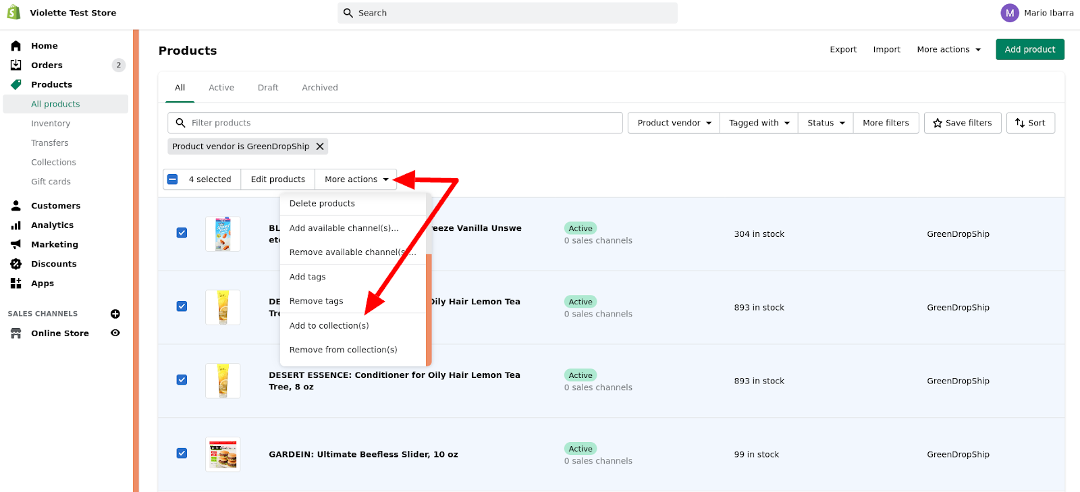Open DESERT ESSENCE Conditioner 8 oz product
The width and height of the screenshot is (1080, 492).
tap(394, 381)
